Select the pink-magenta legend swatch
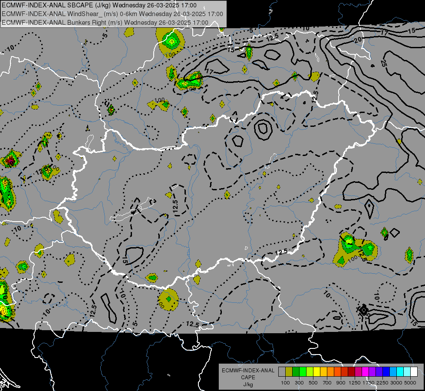The image size is (425, 391). (358, 372)
